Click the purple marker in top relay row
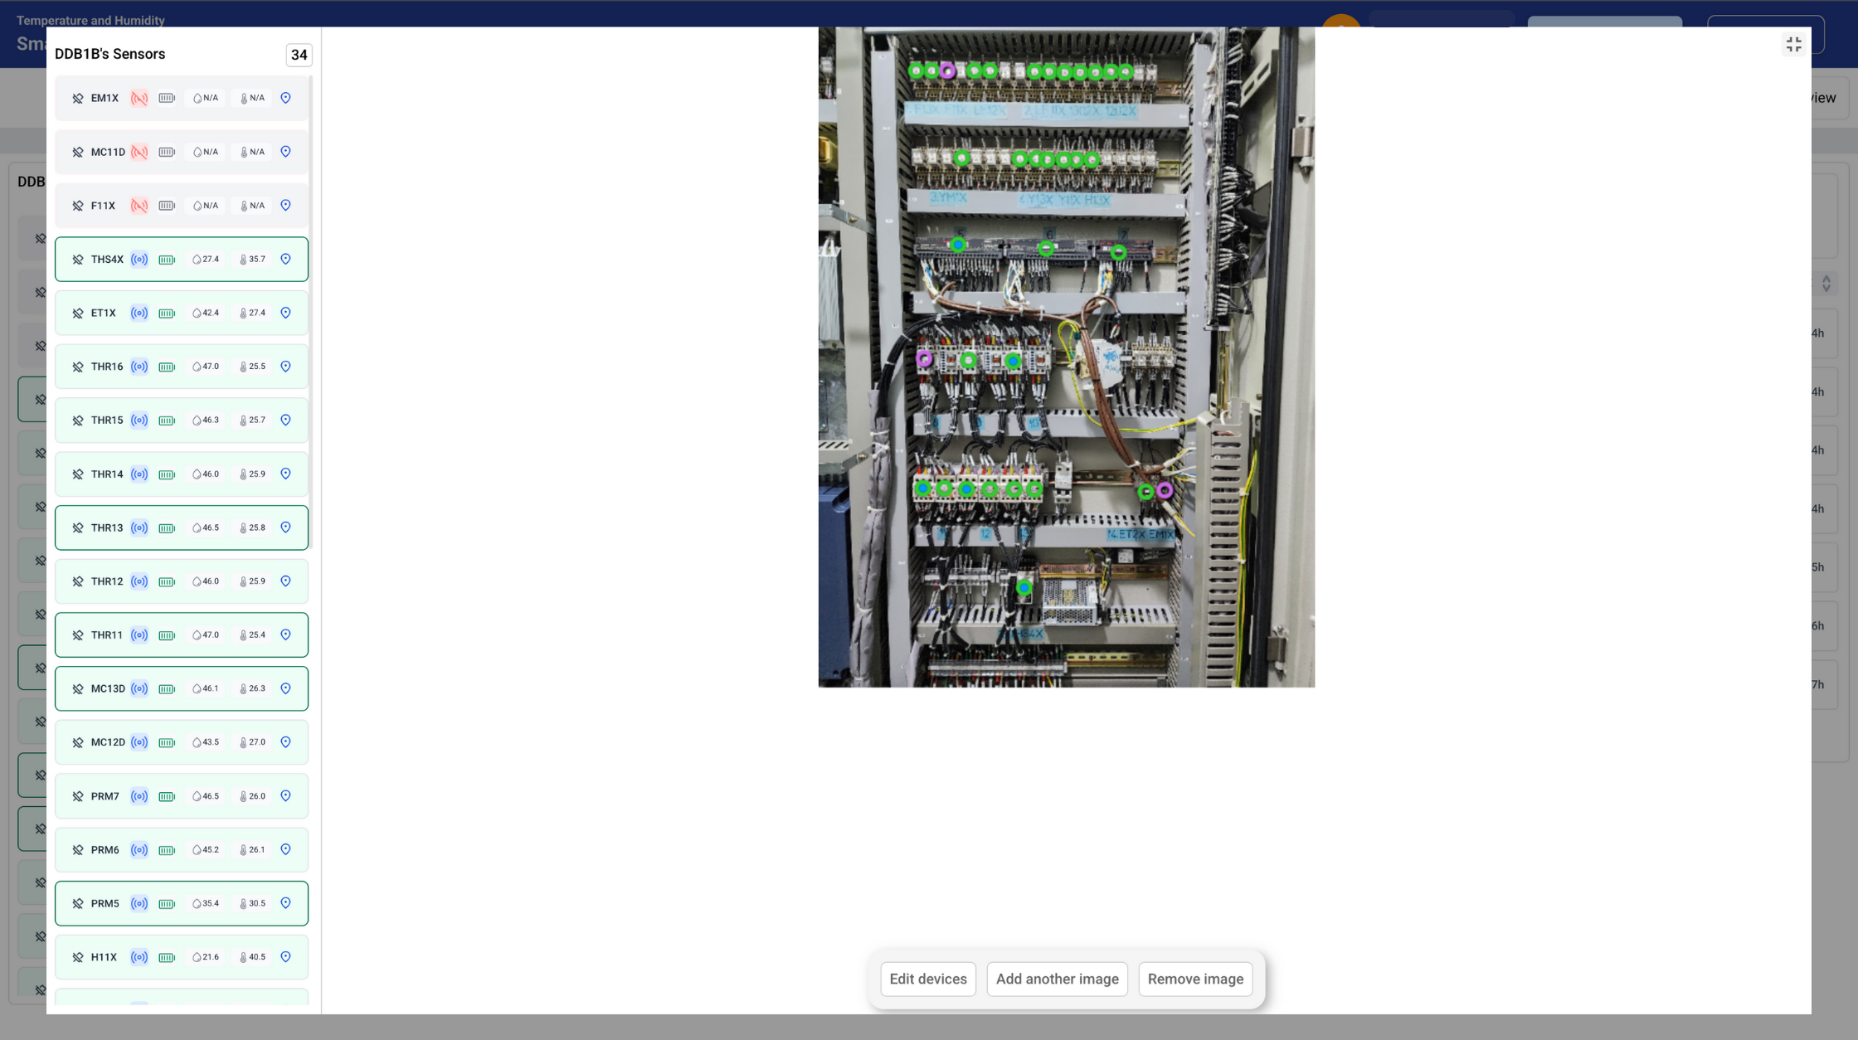This screenshot has height=1045, width=1858. [947, 71]
